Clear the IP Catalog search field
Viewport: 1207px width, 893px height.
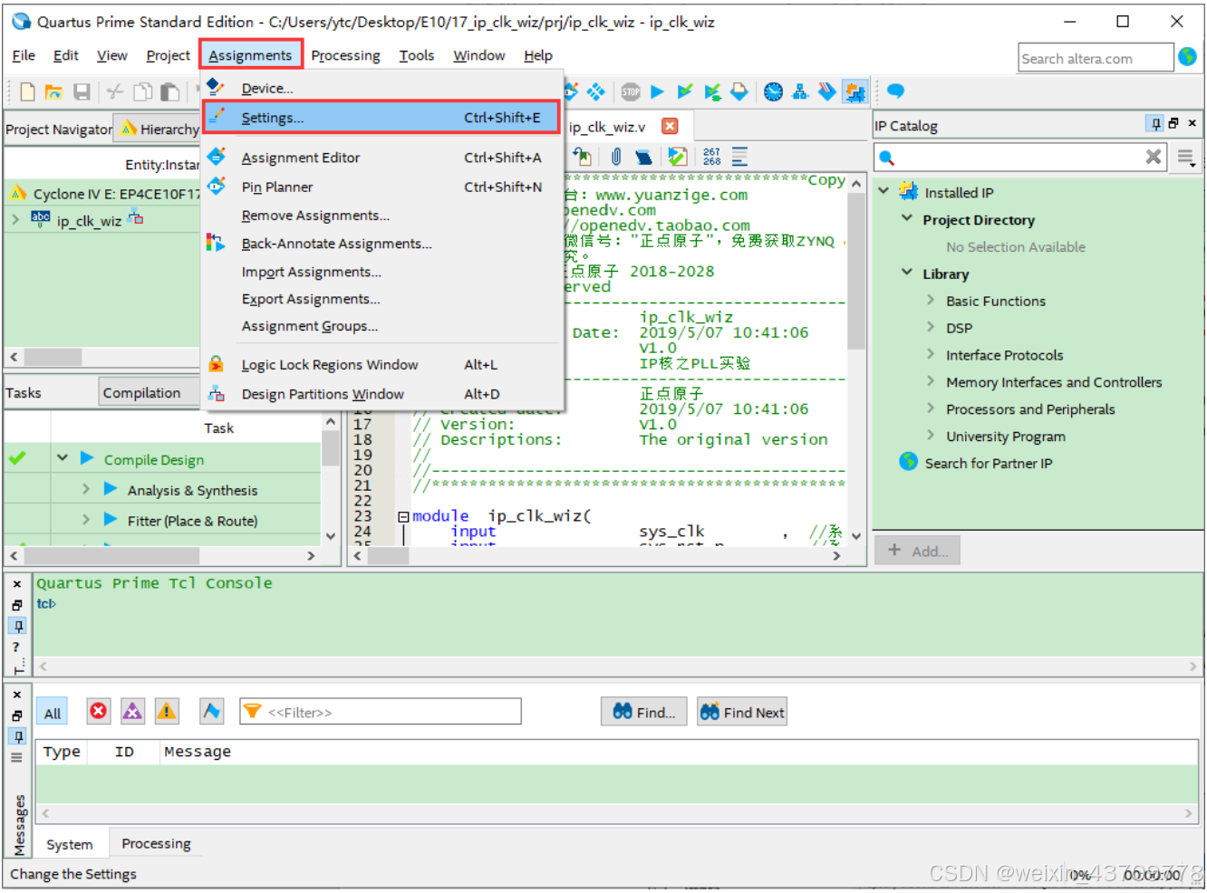[1153, 157]
